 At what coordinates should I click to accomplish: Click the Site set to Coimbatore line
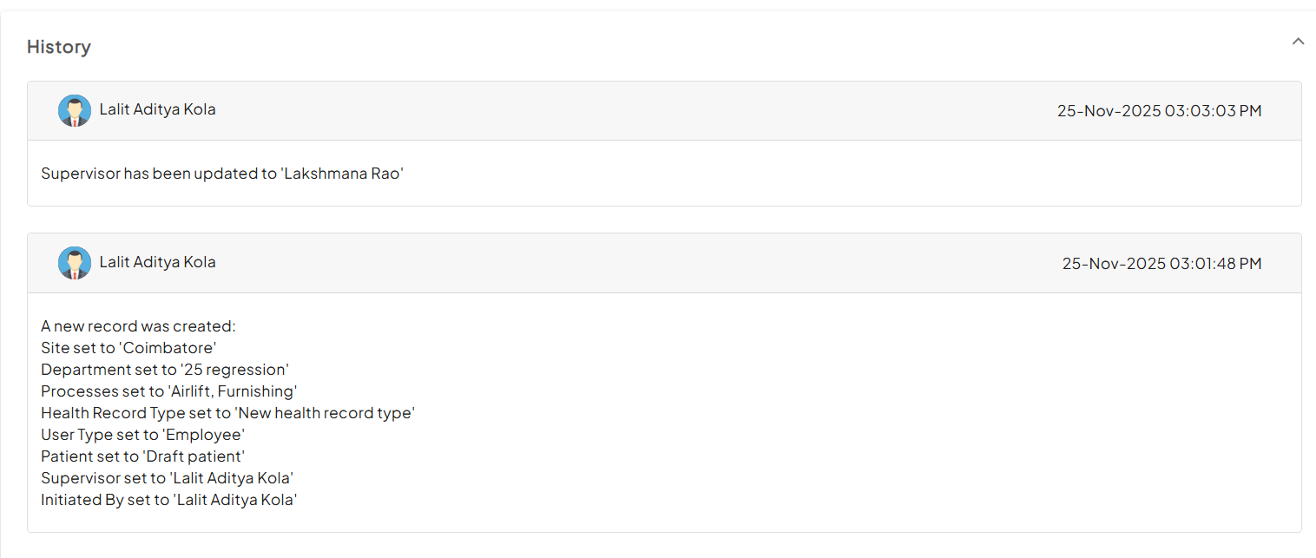[128, 348]
